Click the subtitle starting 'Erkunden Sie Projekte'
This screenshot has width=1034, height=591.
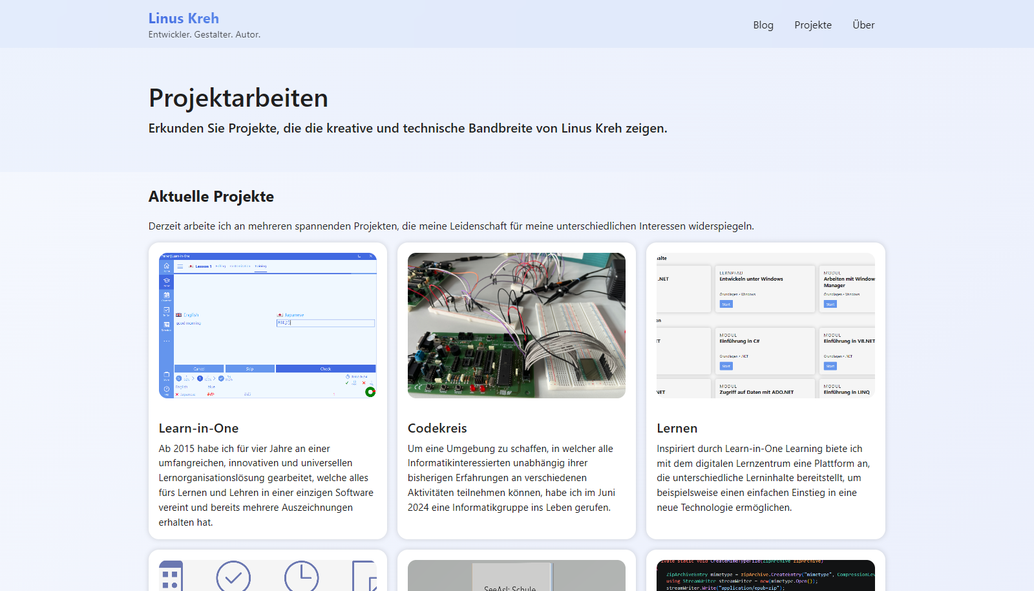[408, 128]
